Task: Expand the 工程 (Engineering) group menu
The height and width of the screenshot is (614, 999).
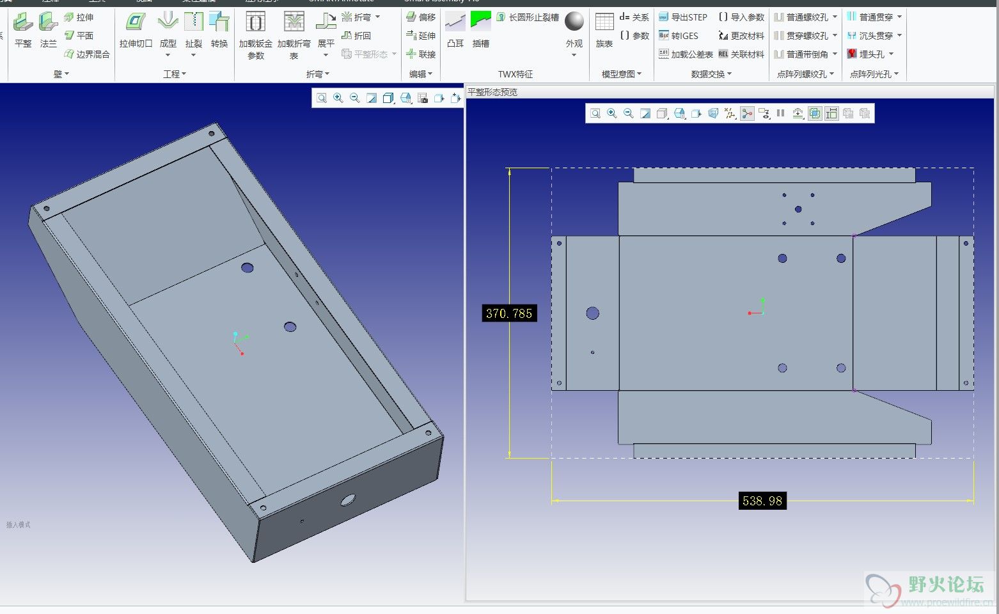Action: [175, 74]
